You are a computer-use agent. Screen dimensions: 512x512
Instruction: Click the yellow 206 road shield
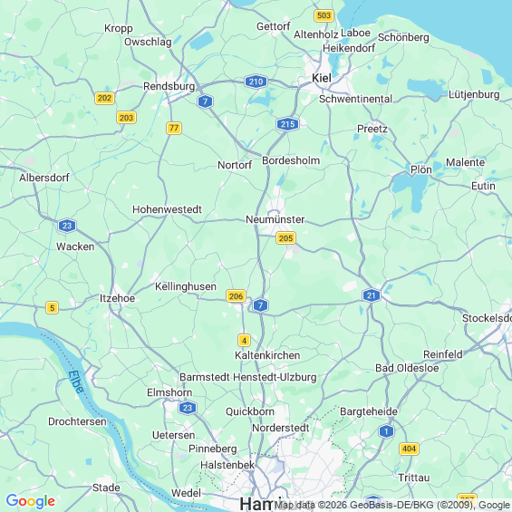[236, 296]
